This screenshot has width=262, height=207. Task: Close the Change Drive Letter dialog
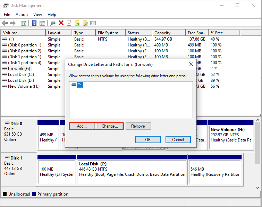tap(191, 64)
